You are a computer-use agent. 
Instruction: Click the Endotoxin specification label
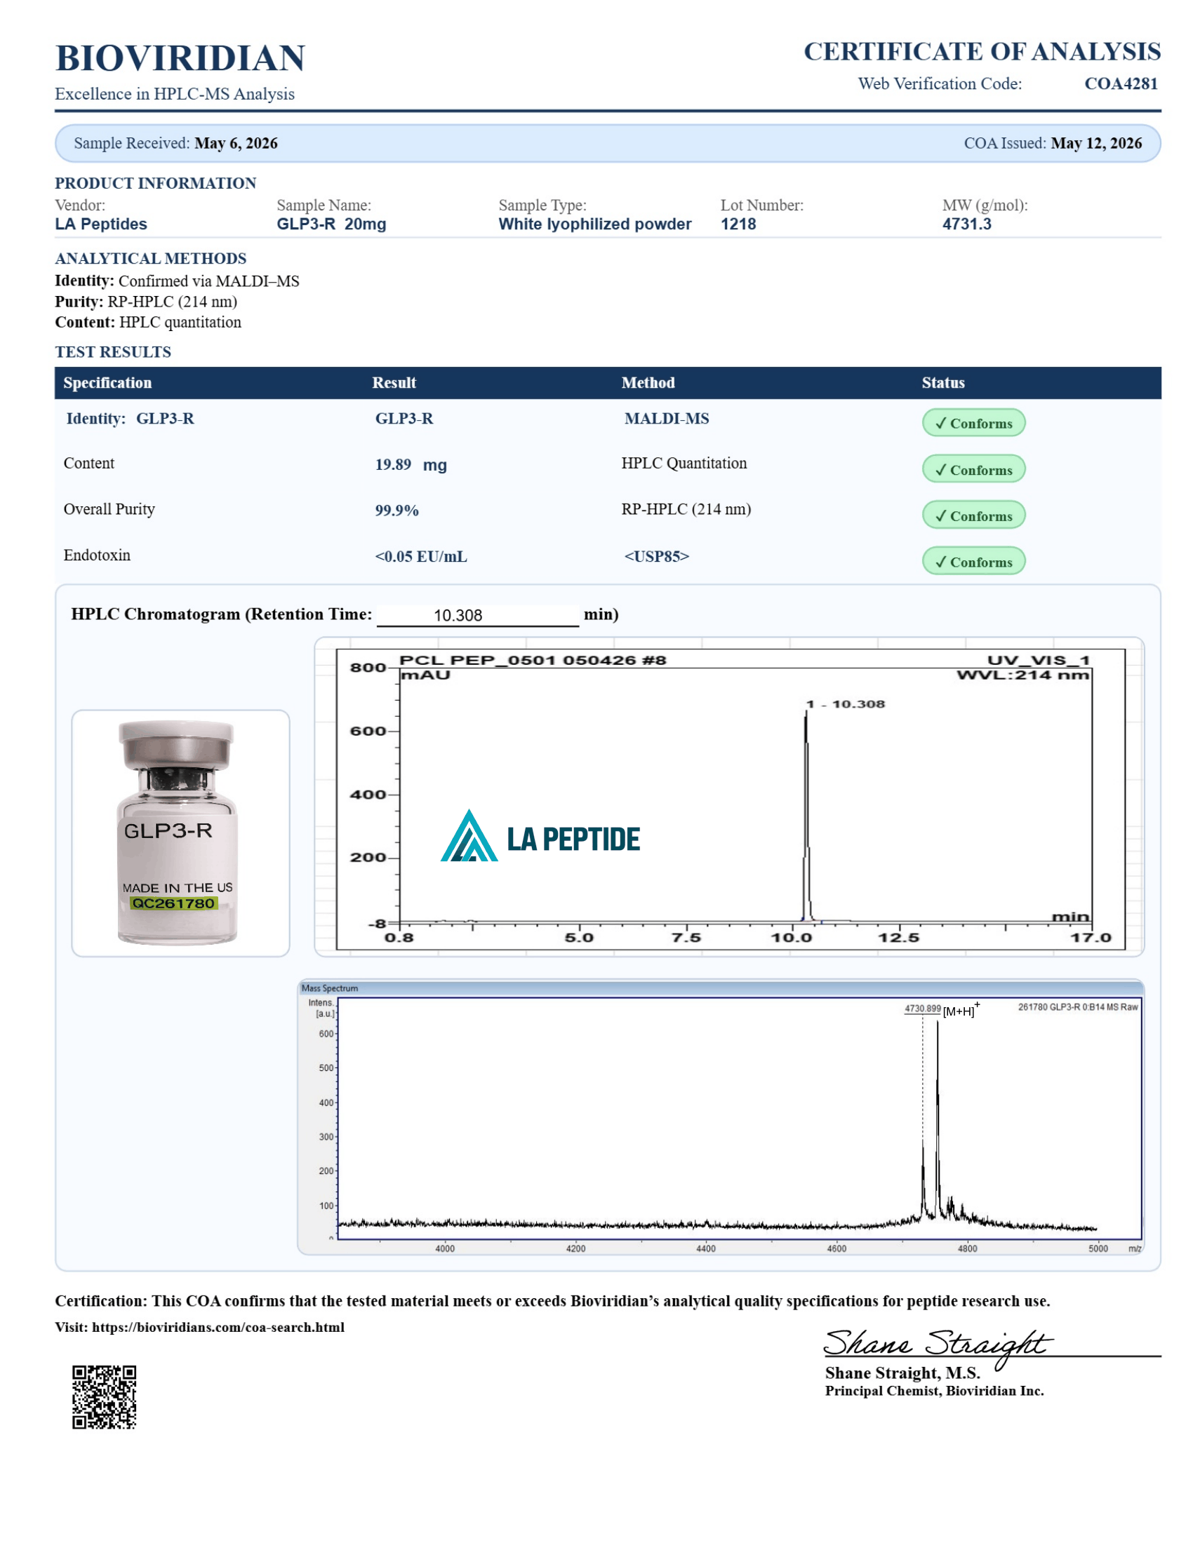(97, 555)
